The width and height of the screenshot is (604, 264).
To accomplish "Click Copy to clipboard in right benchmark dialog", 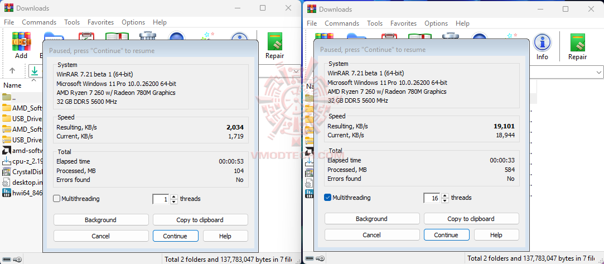I will [471, 219].
